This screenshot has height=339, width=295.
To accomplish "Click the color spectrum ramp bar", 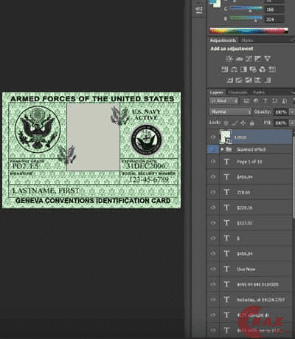I will pyautogui.click(x=249, y=31).
